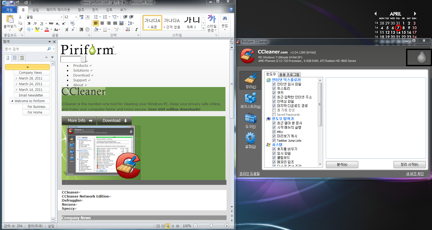Enable Saved Passwords checkbox
The width and height of the screenshot is (432, 230).
(x=274, y=115)
